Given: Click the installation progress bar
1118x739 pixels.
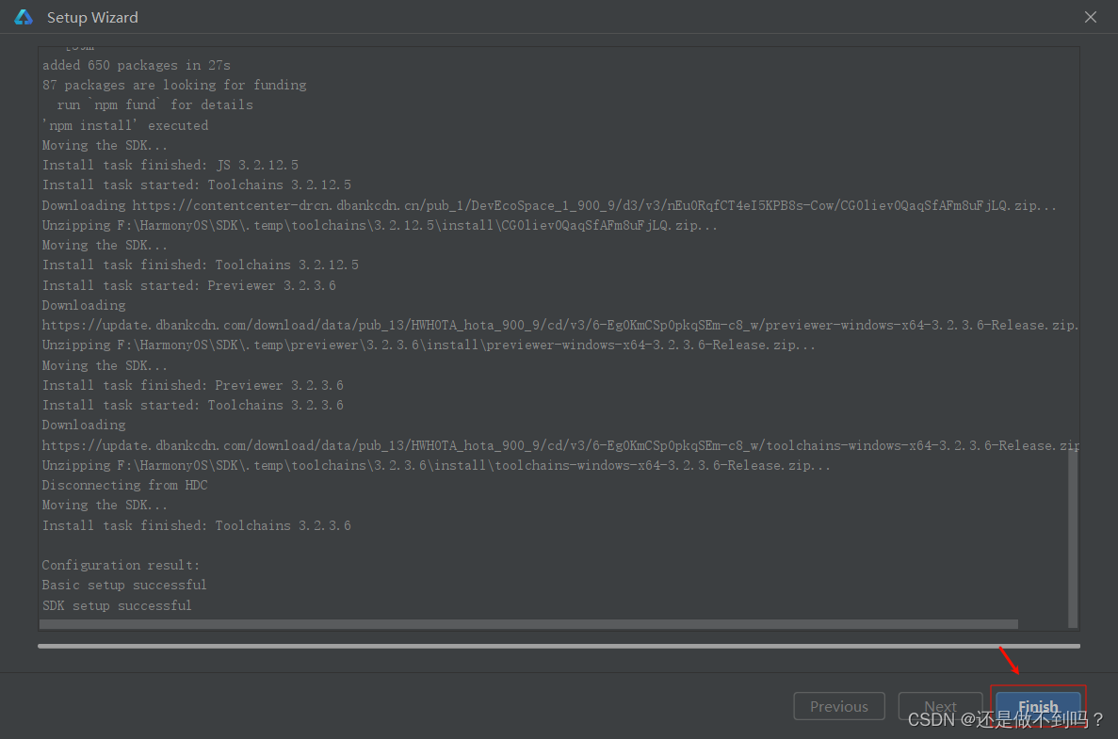Looking at the screenshot, I should pos(559,647).
